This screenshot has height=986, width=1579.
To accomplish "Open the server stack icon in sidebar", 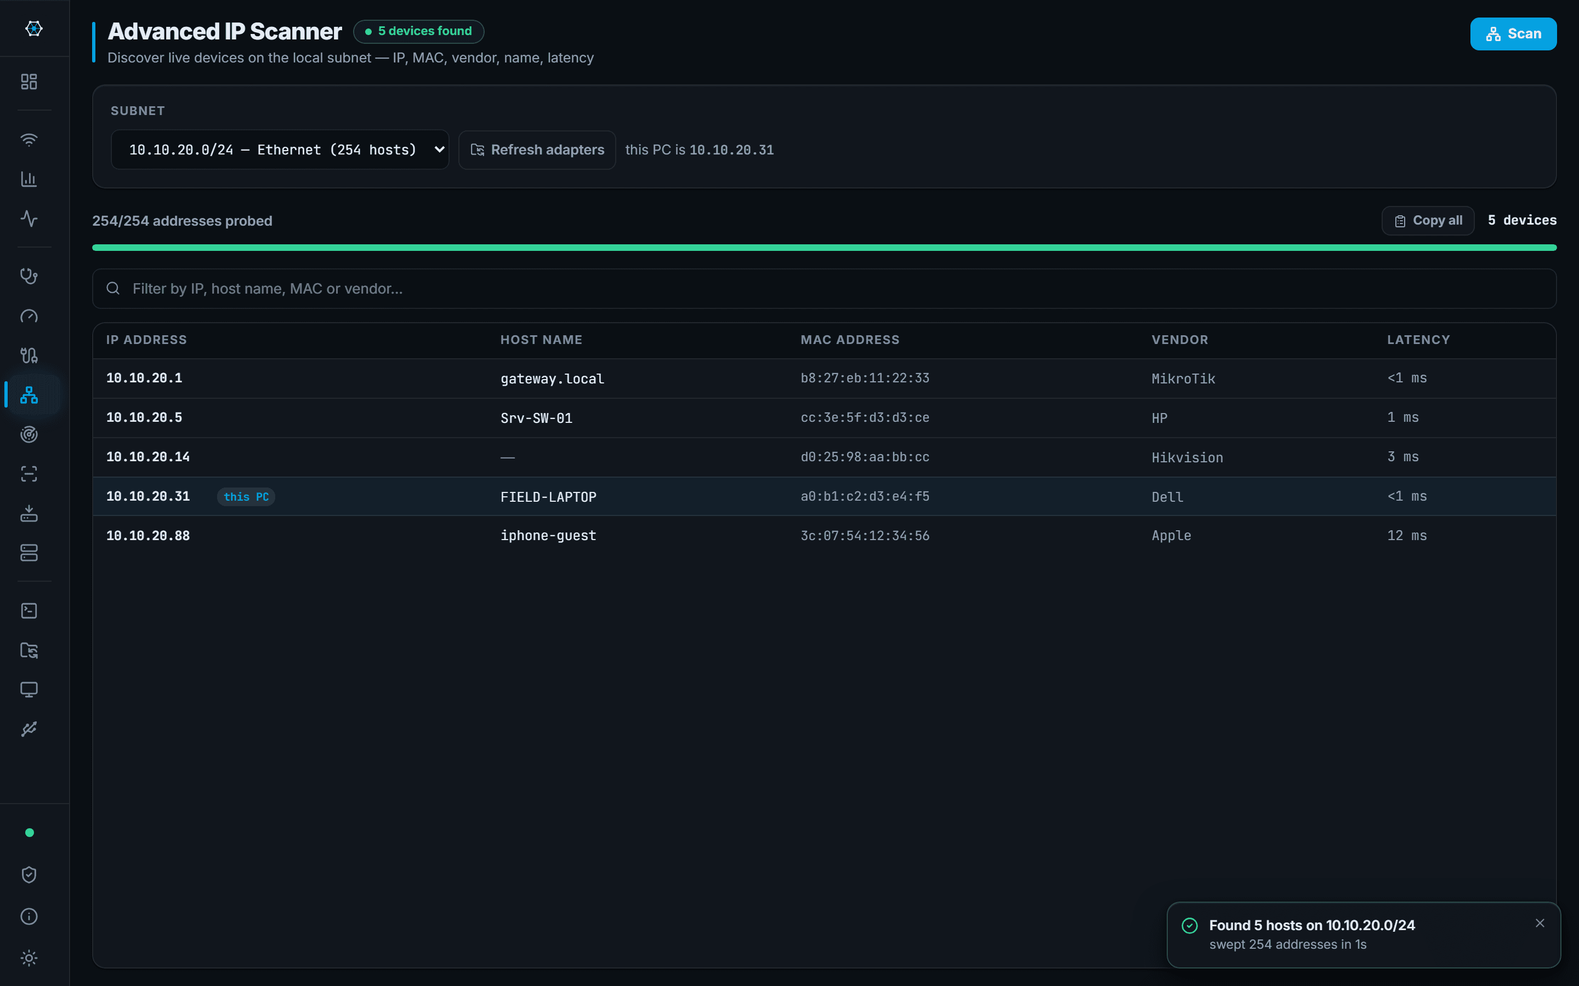I will pyautogui.click(x=29, y=552).
